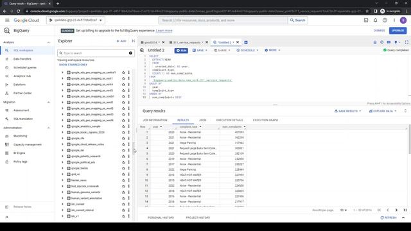Open Release Notes at the sidebar bottom
The width and height of the screenshot is (411, 231).
tap(22, 207)
